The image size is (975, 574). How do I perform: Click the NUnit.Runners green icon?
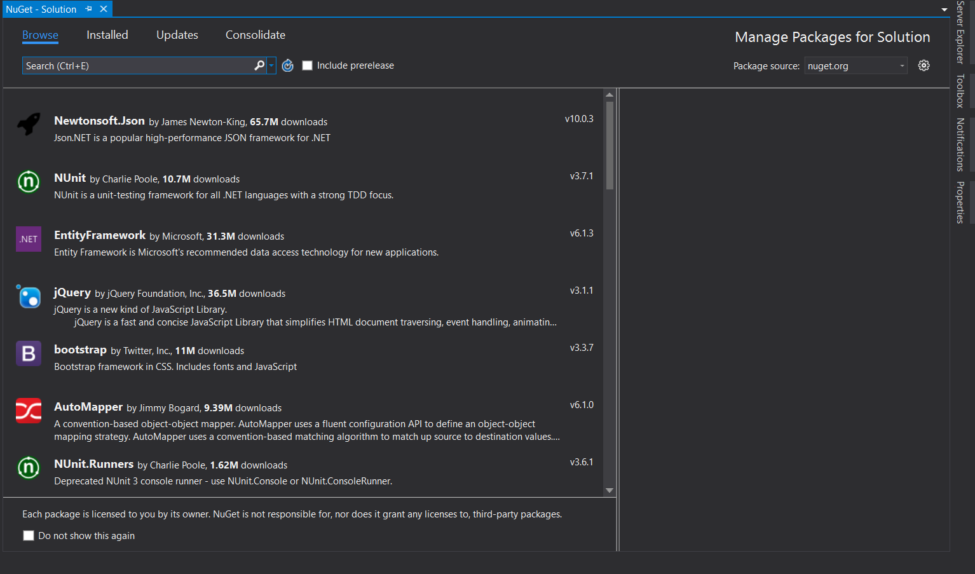29,468
